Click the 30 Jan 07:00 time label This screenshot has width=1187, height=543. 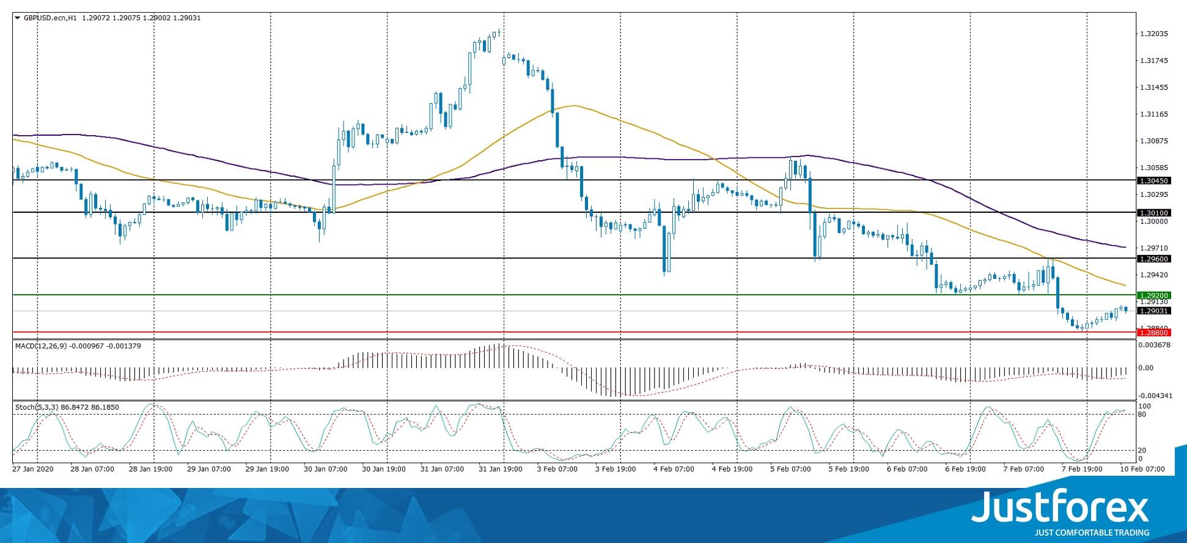[x=326, y=469]
